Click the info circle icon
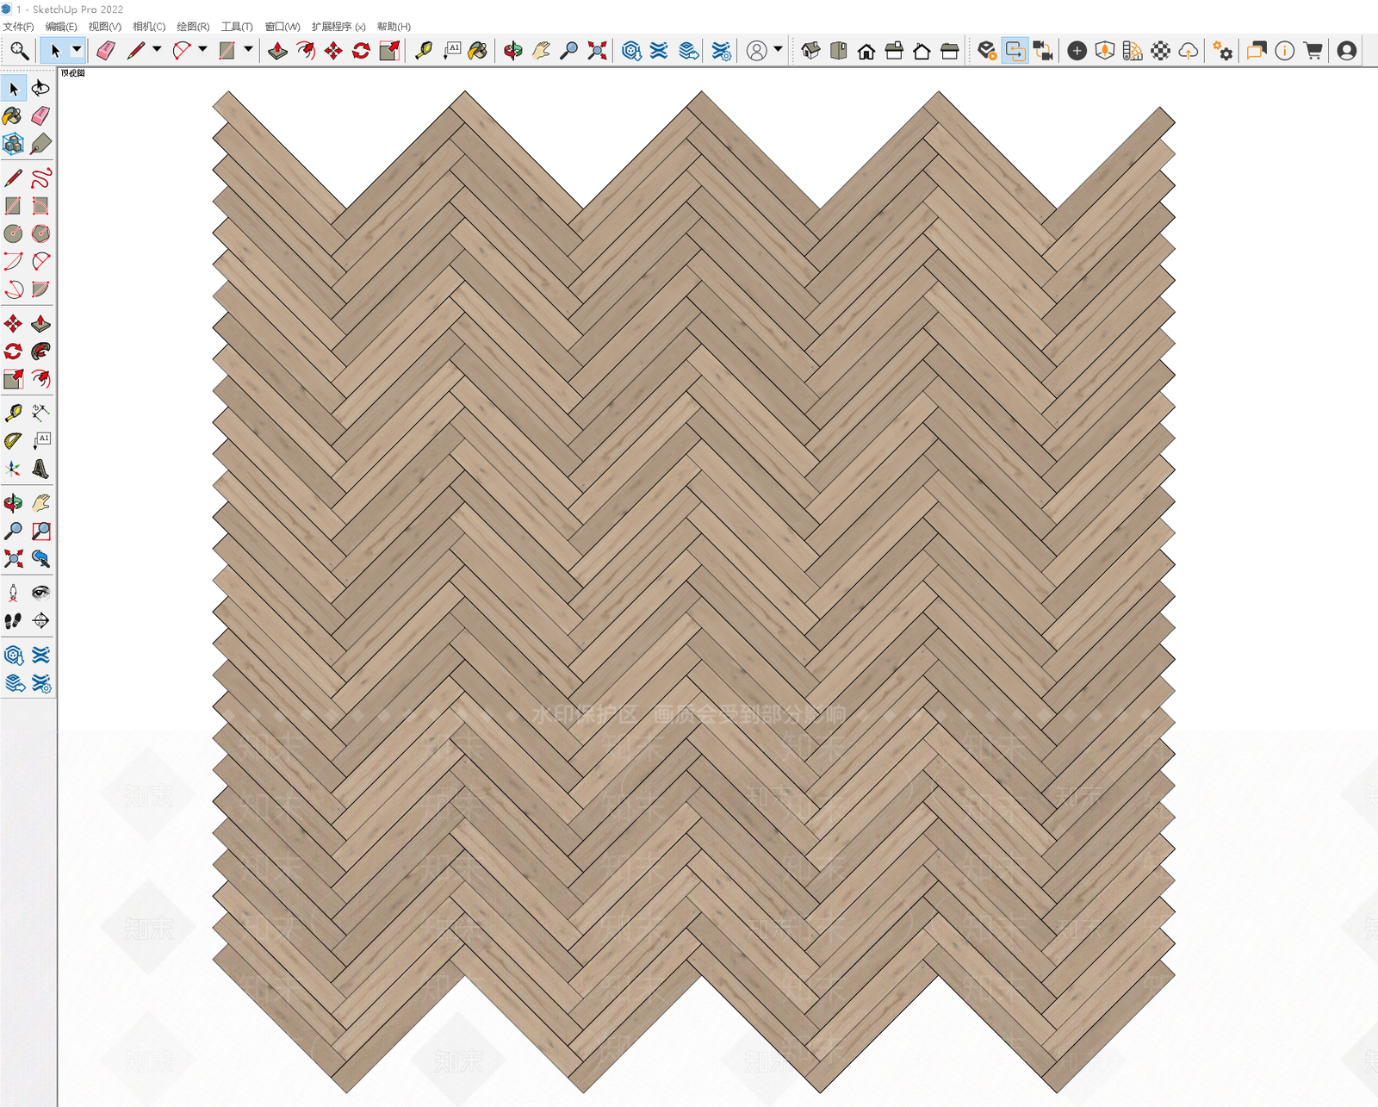This screenshot has height=1107, width=1378. point(1284,51)
